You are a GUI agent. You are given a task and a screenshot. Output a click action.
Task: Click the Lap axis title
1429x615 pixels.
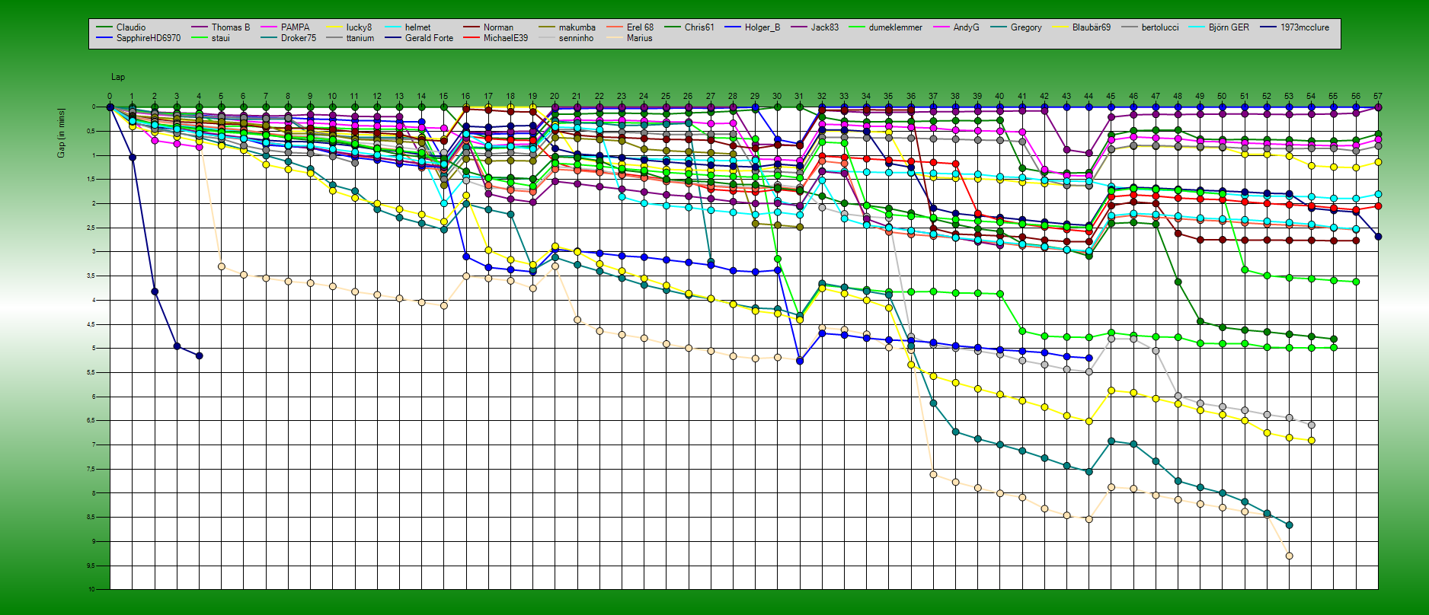(x=118, y=77)
